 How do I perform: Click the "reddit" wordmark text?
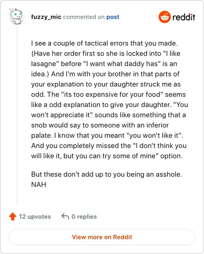tap(184, 17)
